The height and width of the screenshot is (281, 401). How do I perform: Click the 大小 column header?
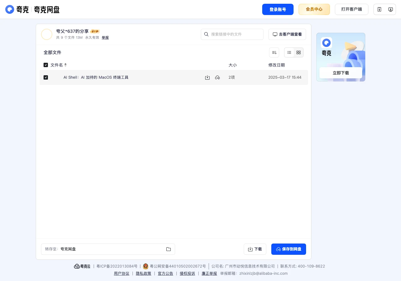click(x=233, y=65)
